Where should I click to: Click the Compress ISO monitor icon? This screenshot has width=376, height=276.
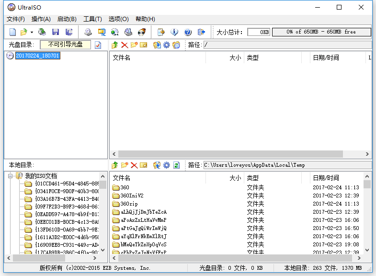pyautogui.click(x=102, y=32)
